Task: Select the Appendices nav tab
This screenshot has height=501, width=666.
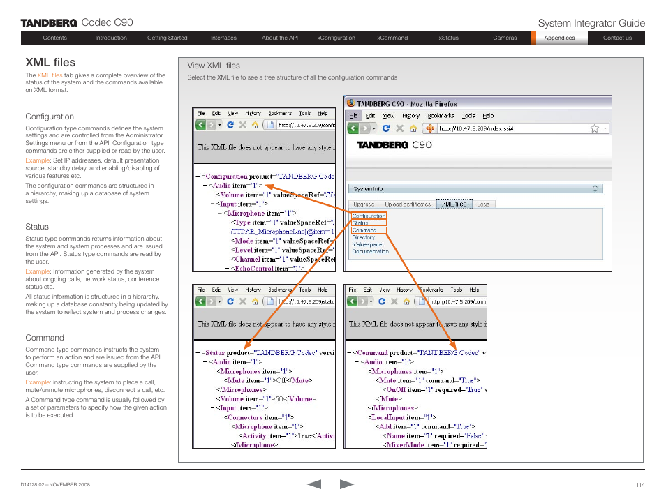Action: coord(559,38)
